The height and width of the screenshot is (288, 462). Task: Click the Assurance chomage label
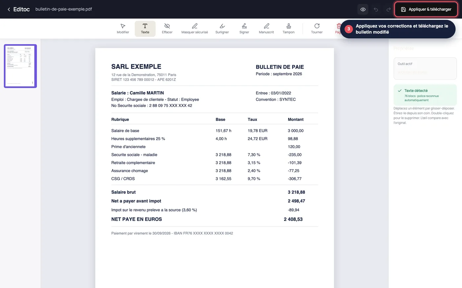[x=129, y=171]
